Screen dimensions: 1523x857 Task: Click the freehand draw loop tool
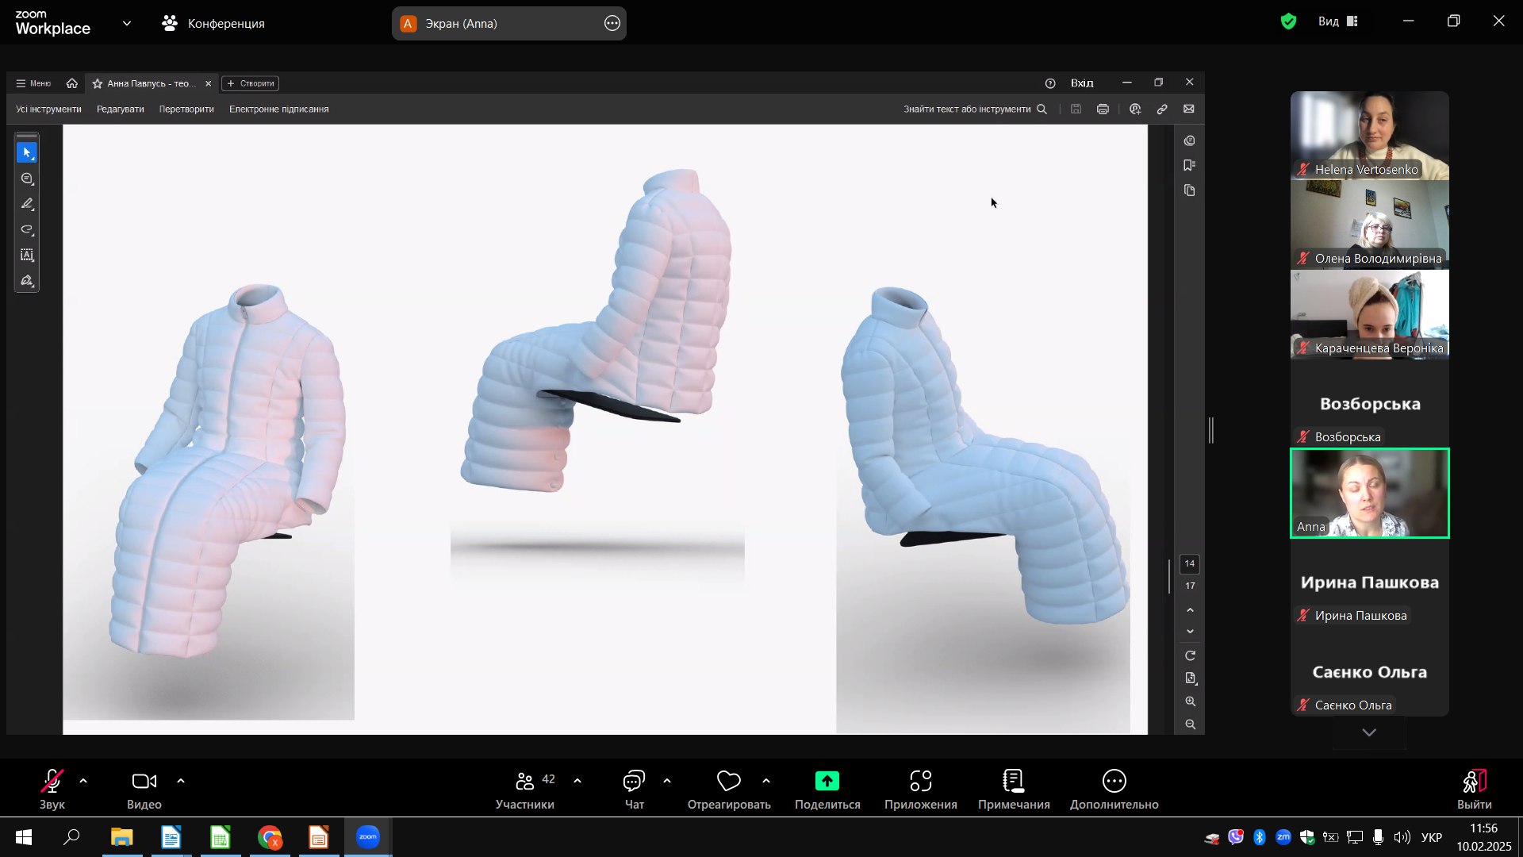point(26,229)
